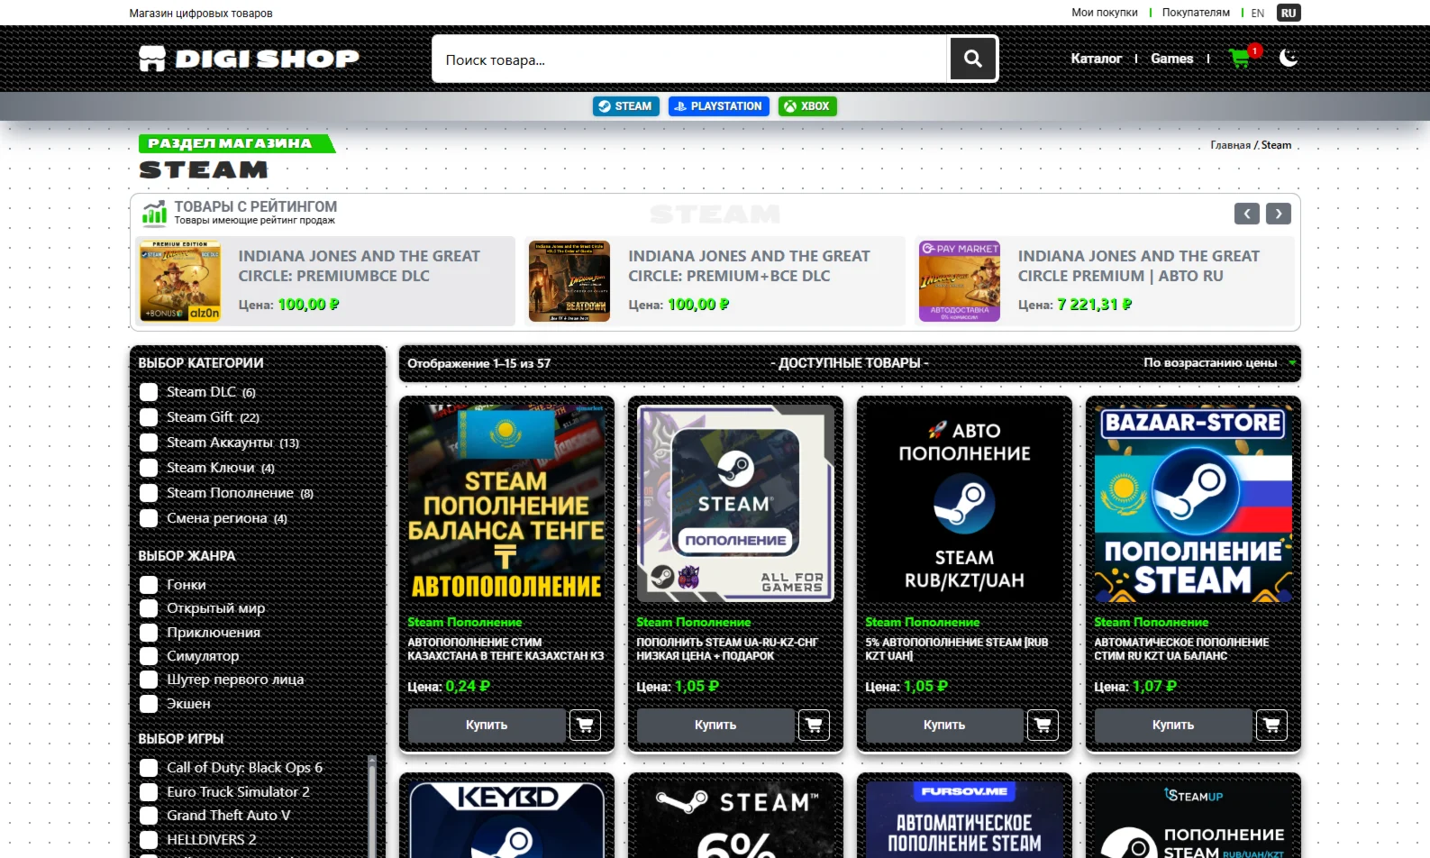Open Indiana Jones PREMIUMBCE DLC title
Screen dimensions: 1430x858
pyautogui.click(x=359, y=266)
